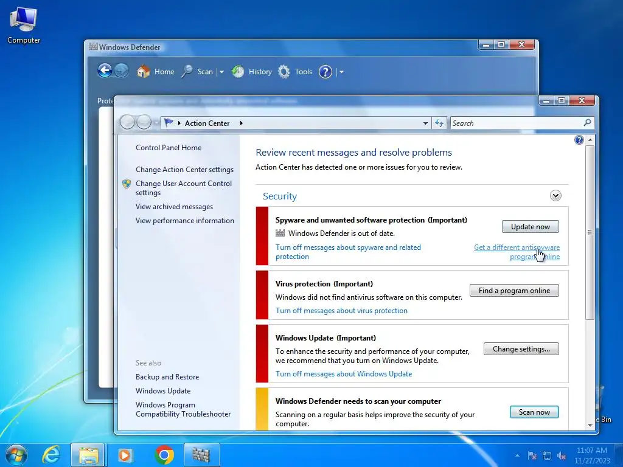Click Action Center back navigation button
Viewport: 623px width, 467px height.
click(x=127, y=122)
